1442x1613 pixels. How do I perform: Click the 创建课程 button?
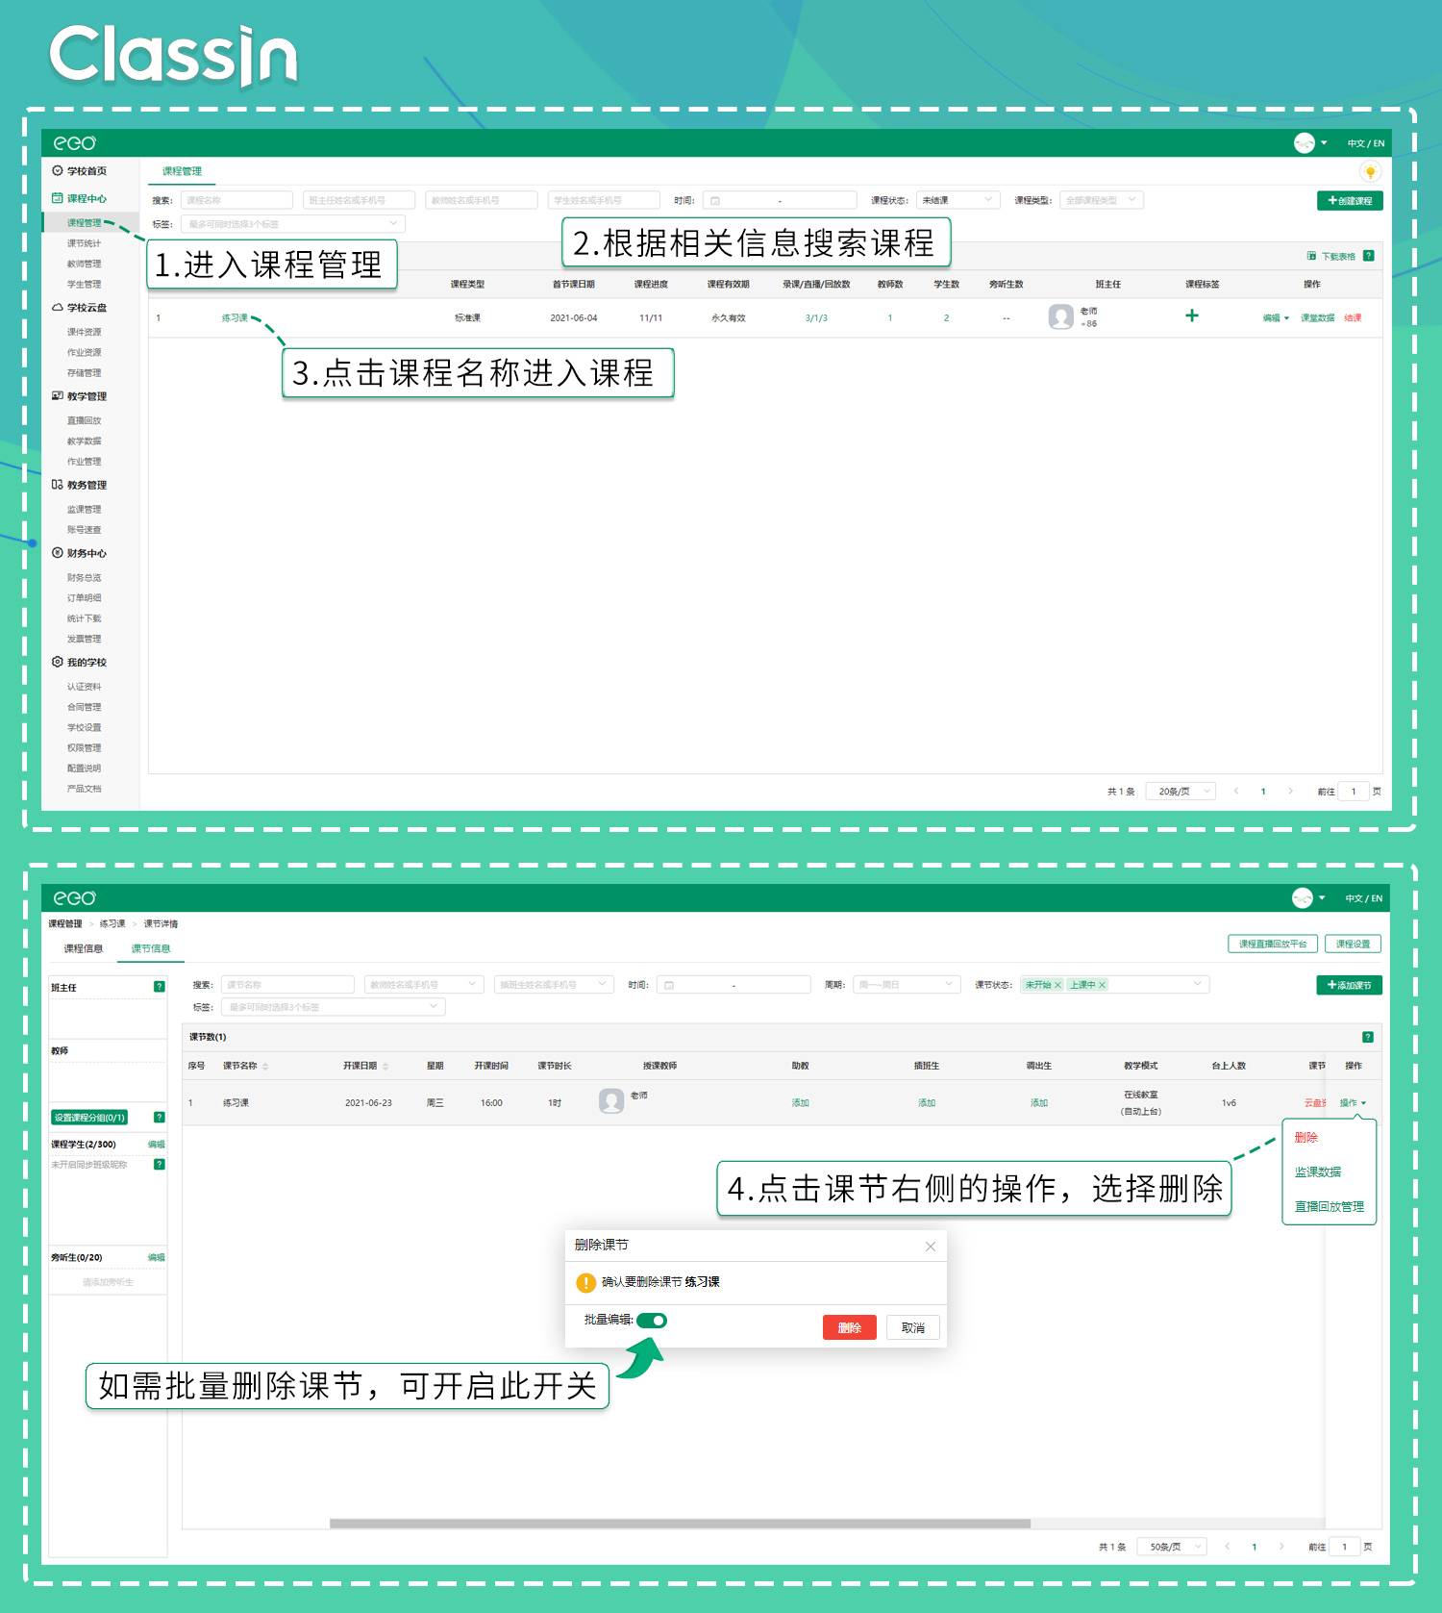1350,200
